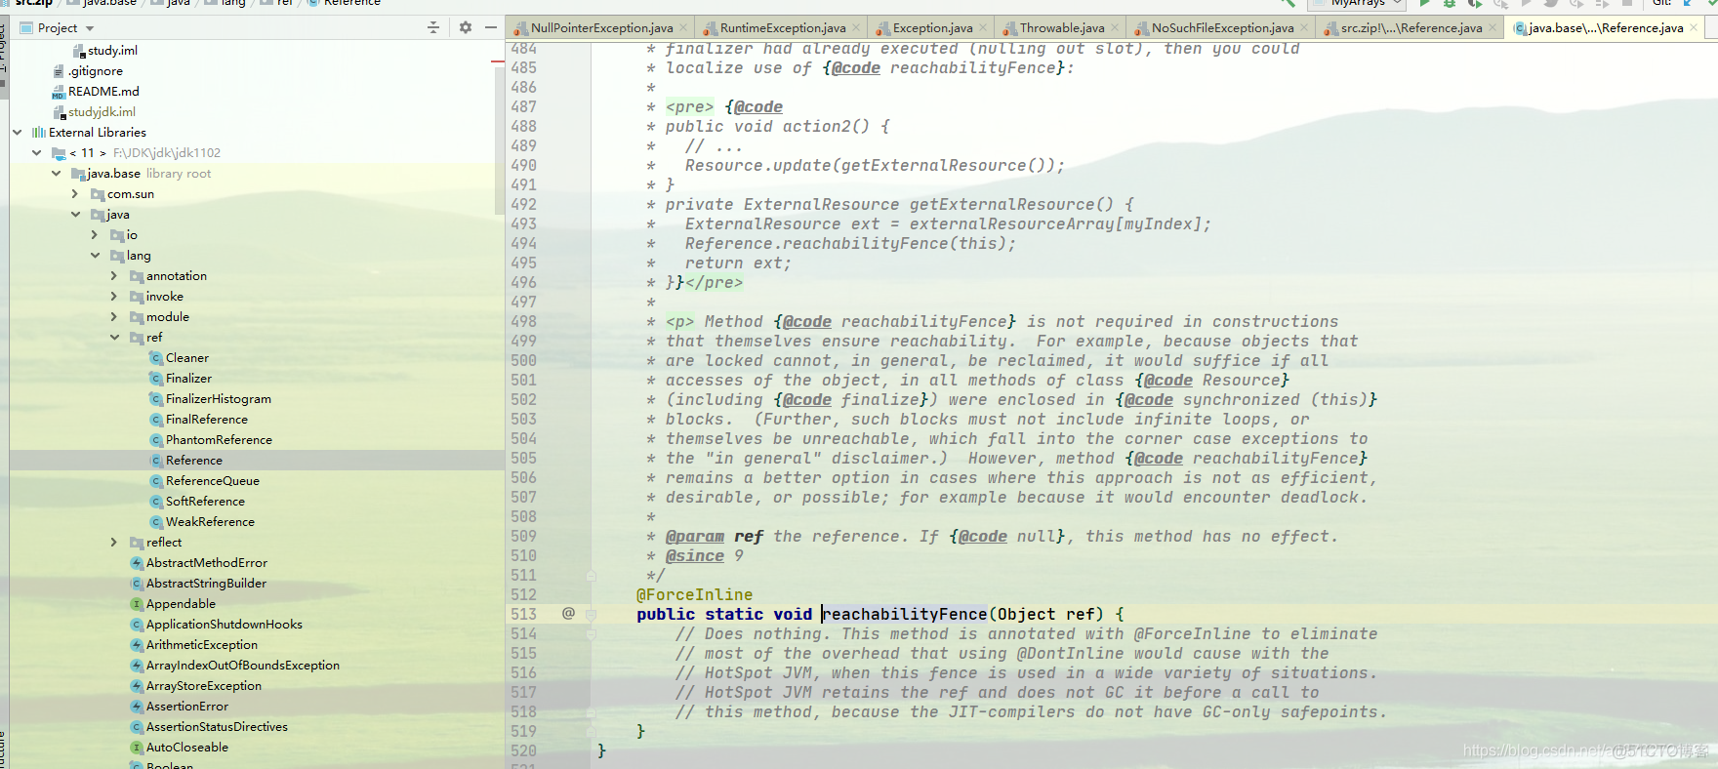Click the AbstractMethodError class icon
This screenshot has height=769, width=1718.
pyautogui.click(x=137, y=563)
